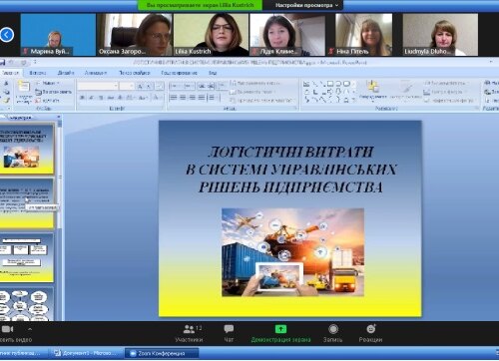Click Redo in the Quick Access Toolbar
Viewport: 499px width, 361px height.
[x=24, y=62]
